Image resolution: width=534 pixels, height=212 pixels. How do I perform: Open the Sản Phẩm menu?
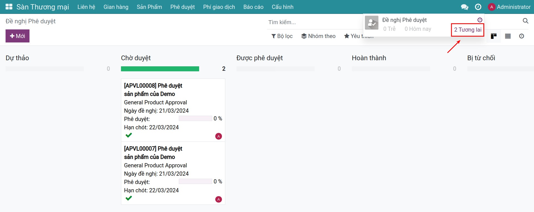(x=149, y=7)
